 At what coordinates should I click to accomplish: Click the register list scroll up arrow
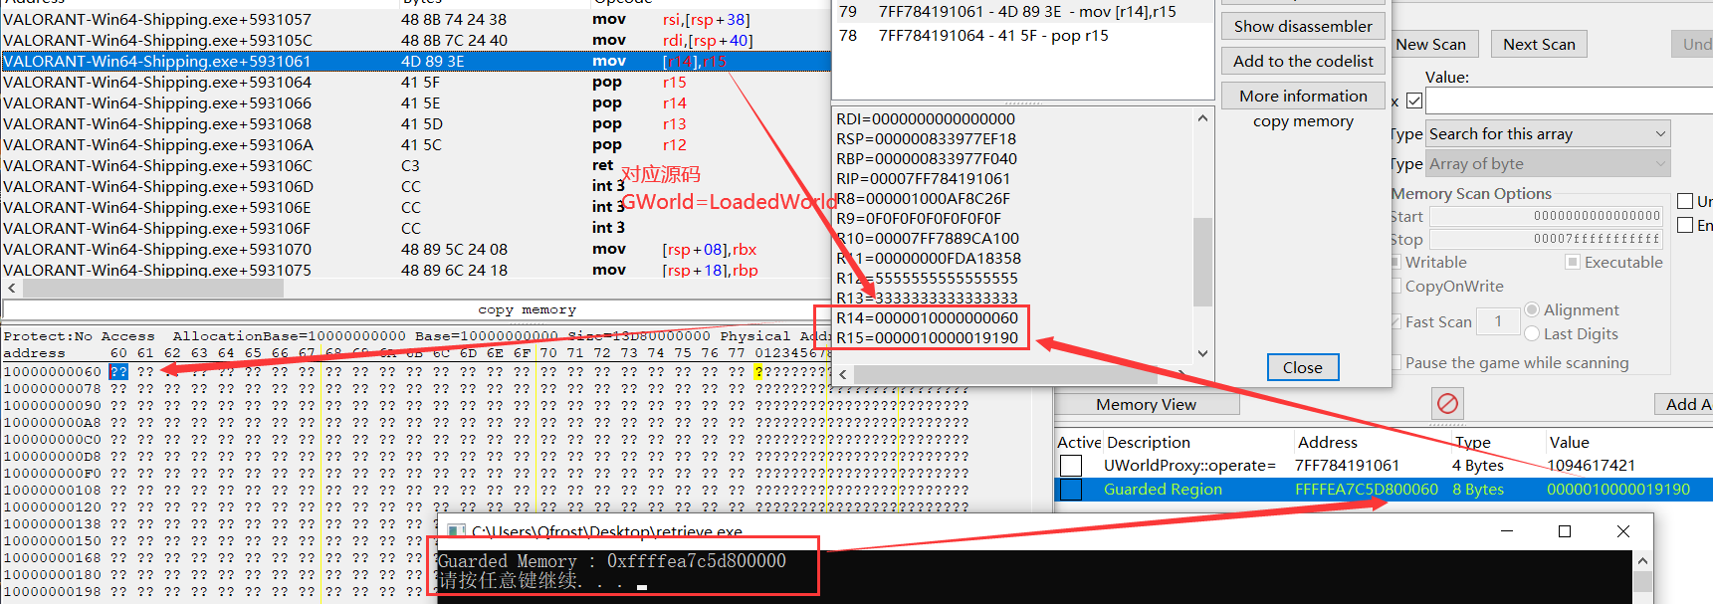(1202, 118)
